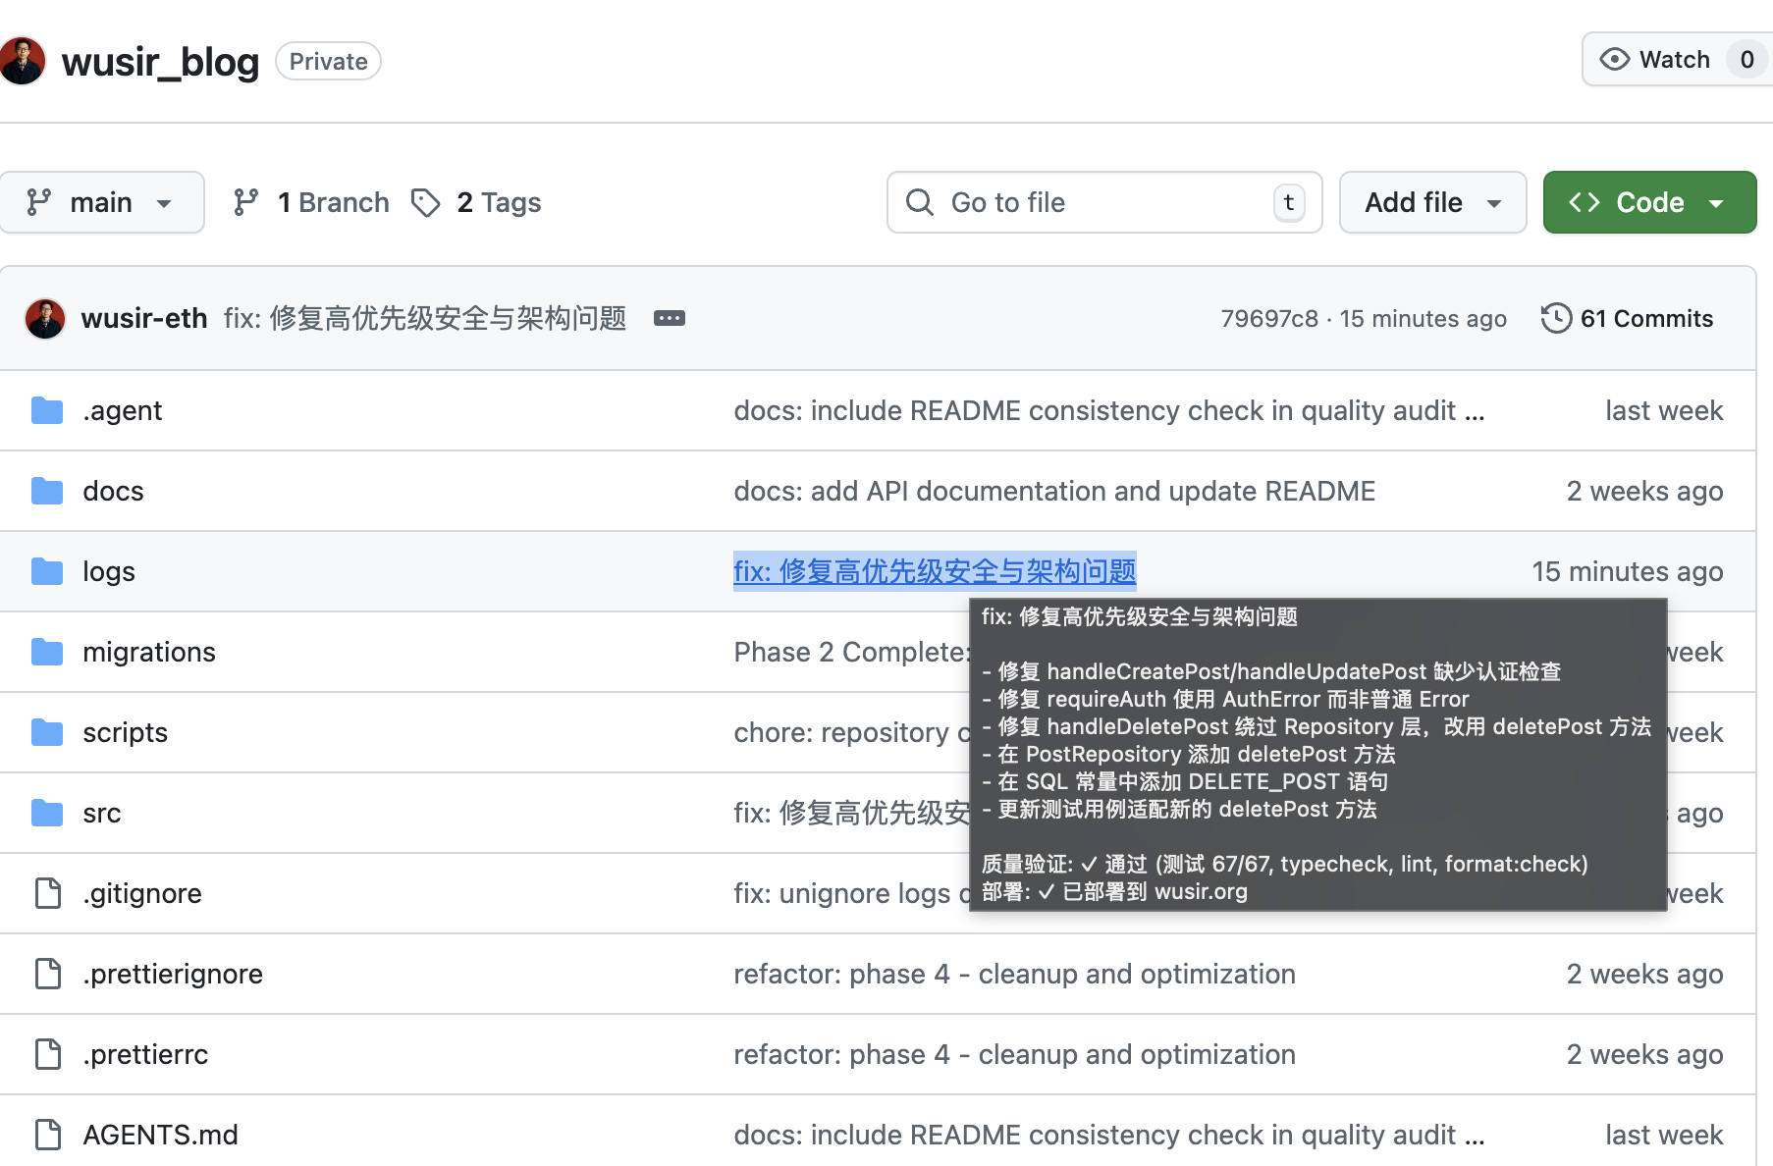Open tags via the tag icon
The height and width of the screenshot is (1166, 1773).
(x=425, y=202)
